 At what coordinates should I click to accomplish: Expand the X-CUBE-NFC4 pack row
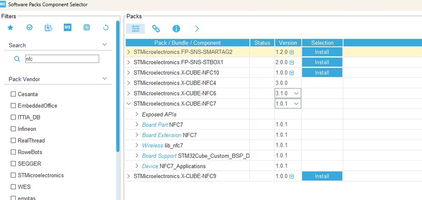click(x=129, y=83)
